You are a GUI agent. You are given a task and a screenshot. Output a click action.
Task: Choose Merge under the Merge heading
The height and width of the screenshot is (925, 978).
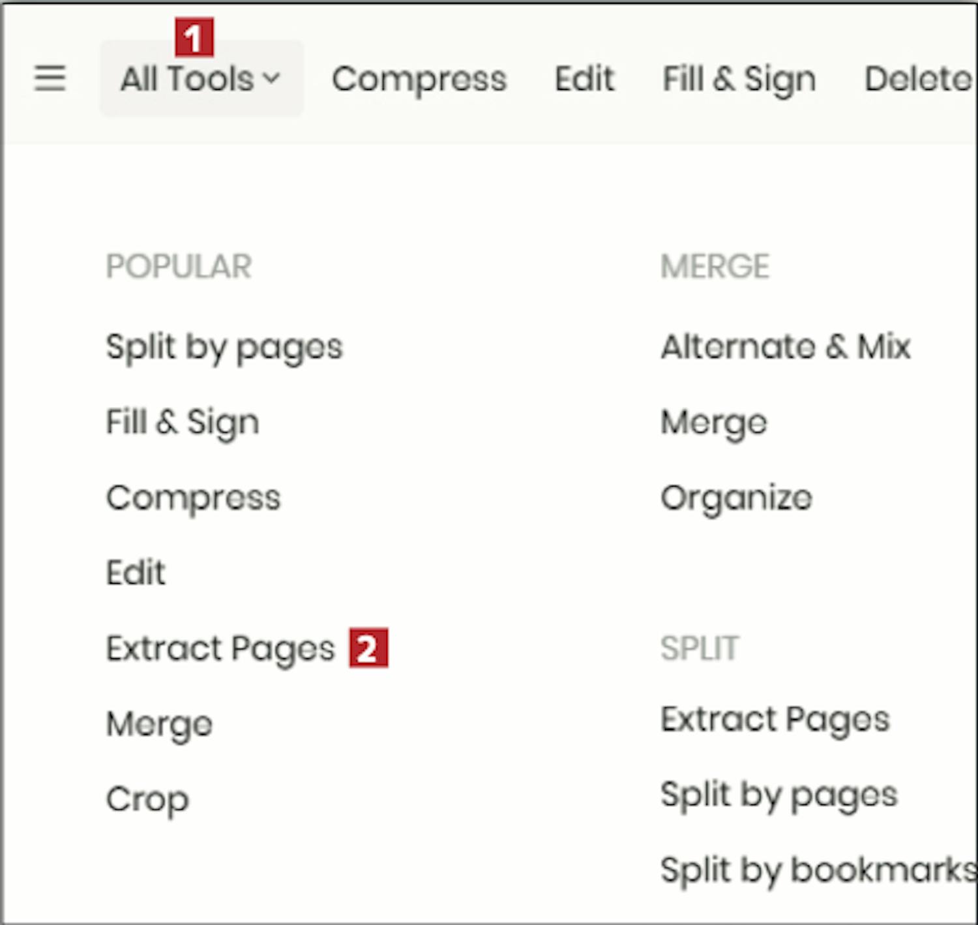(714, 422)
